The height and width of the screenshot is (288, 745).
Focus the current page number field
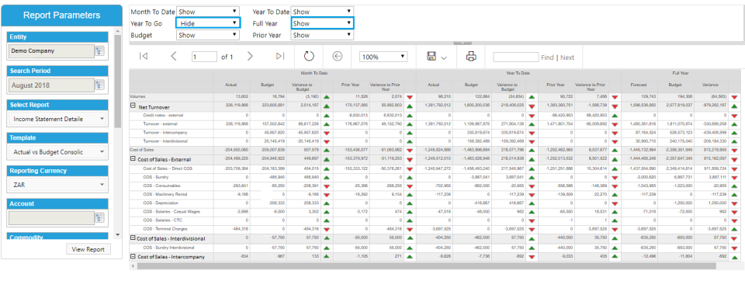204,57
